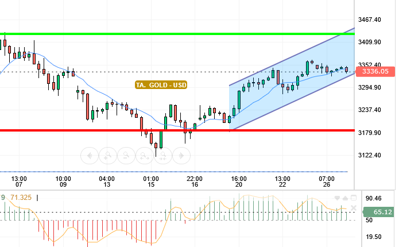Click the 90.46 indicator axis label
The width and height of the screenshot is (399, 247).
coord(374,198)
